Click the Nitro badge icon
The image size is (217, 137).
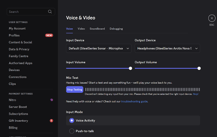coord(51,100)
